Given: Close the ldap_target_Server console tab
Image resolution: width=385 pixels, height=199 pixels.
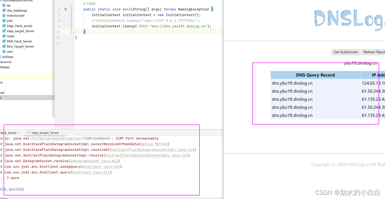Looking at the screenshot, I should 62,133.
